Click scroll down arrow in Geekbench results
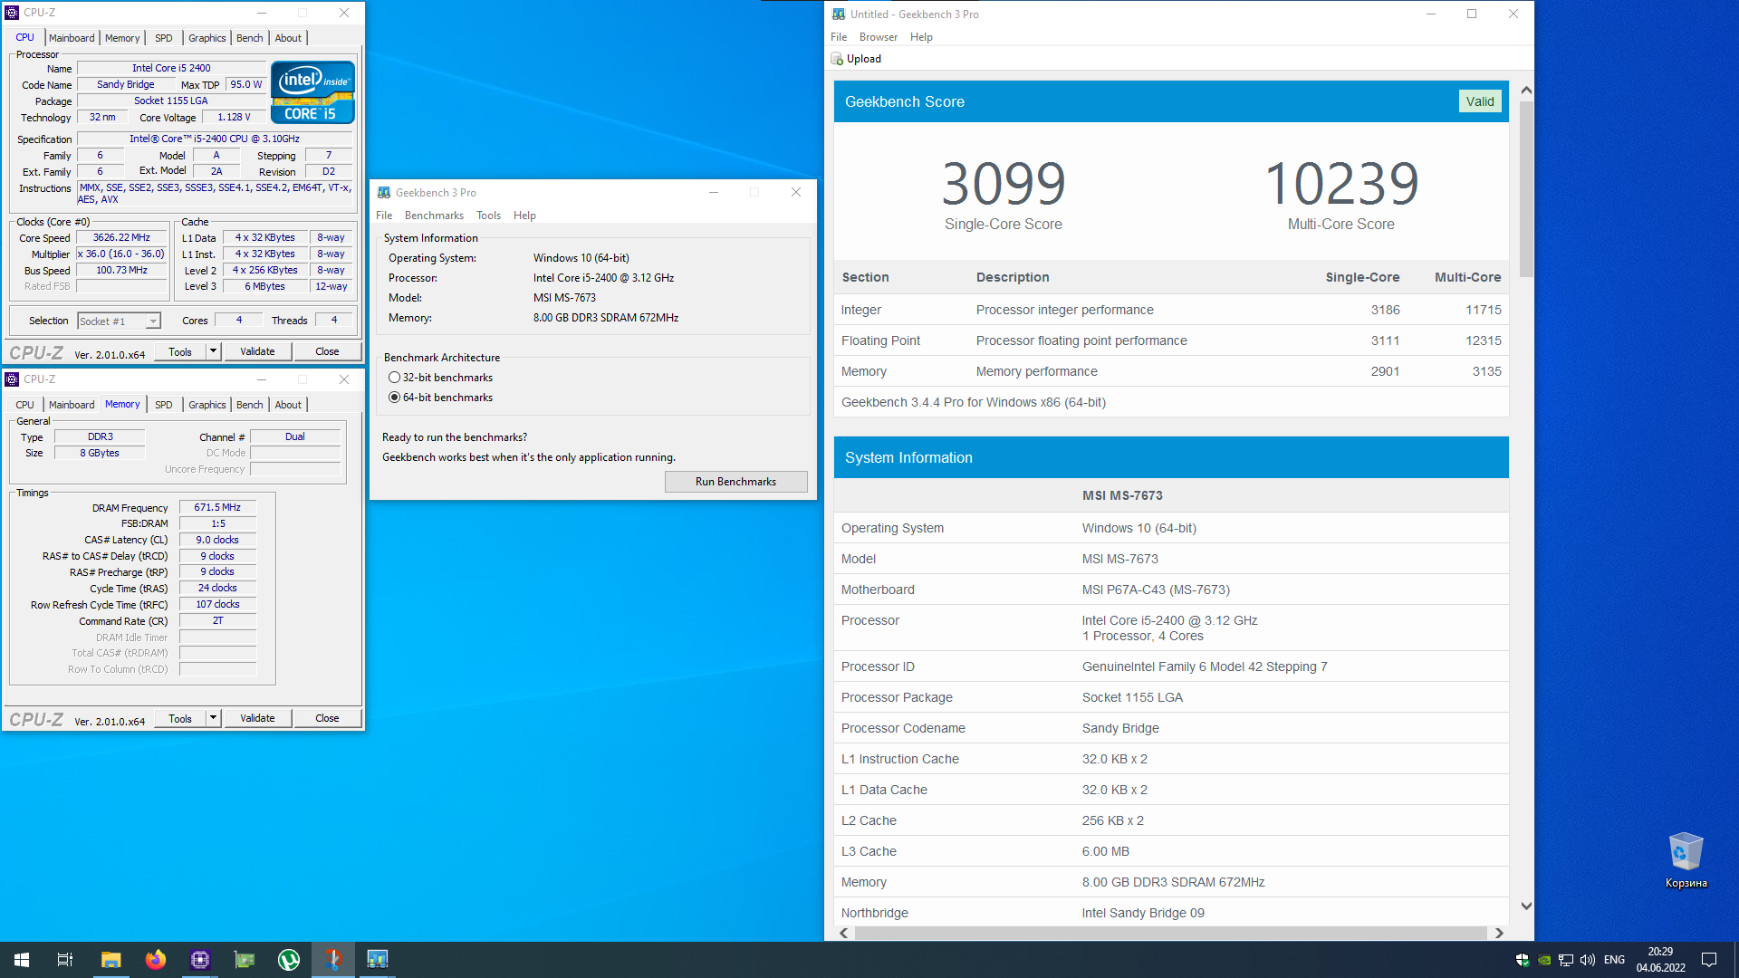Screen dimensions: 1739x978 click(1526, 906)
